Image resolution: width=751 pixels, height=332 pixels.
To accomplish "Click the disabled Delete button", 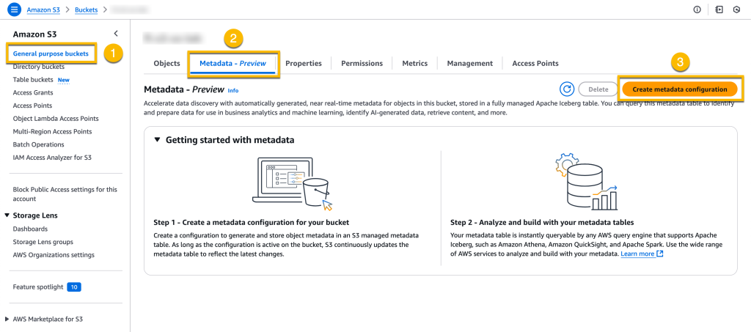I will [598, 89].
